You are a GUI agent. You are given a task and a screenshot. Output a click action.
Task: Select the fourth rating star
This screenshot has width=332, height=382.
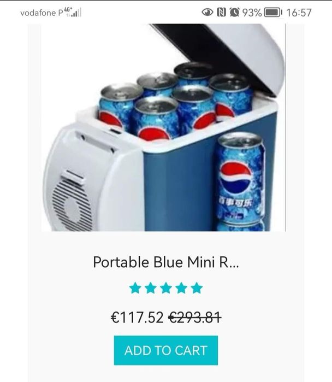coord(181,288)
